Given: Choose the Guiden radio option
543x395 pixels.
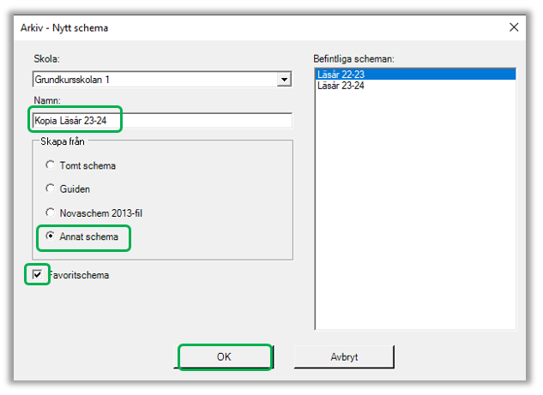Looking at the screenshot, I should pyautogui.click(x=51, y=189).
